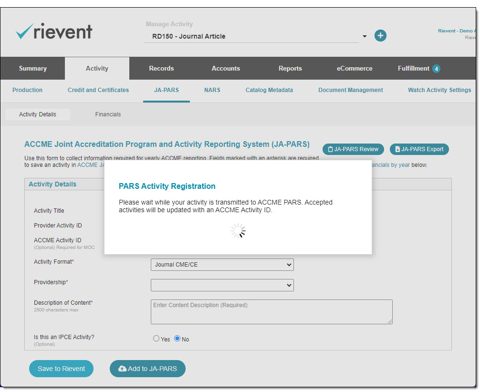The height and width of the screenshot is (392, 480).
Task: Click the ACCME JA-PARS page heading
Action: 167,144
